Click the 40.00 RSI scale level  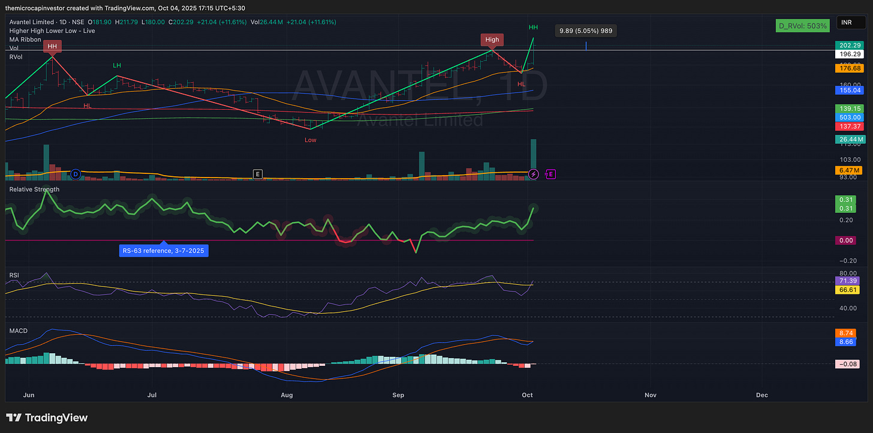pyautogui.click(x=847, y=308)
